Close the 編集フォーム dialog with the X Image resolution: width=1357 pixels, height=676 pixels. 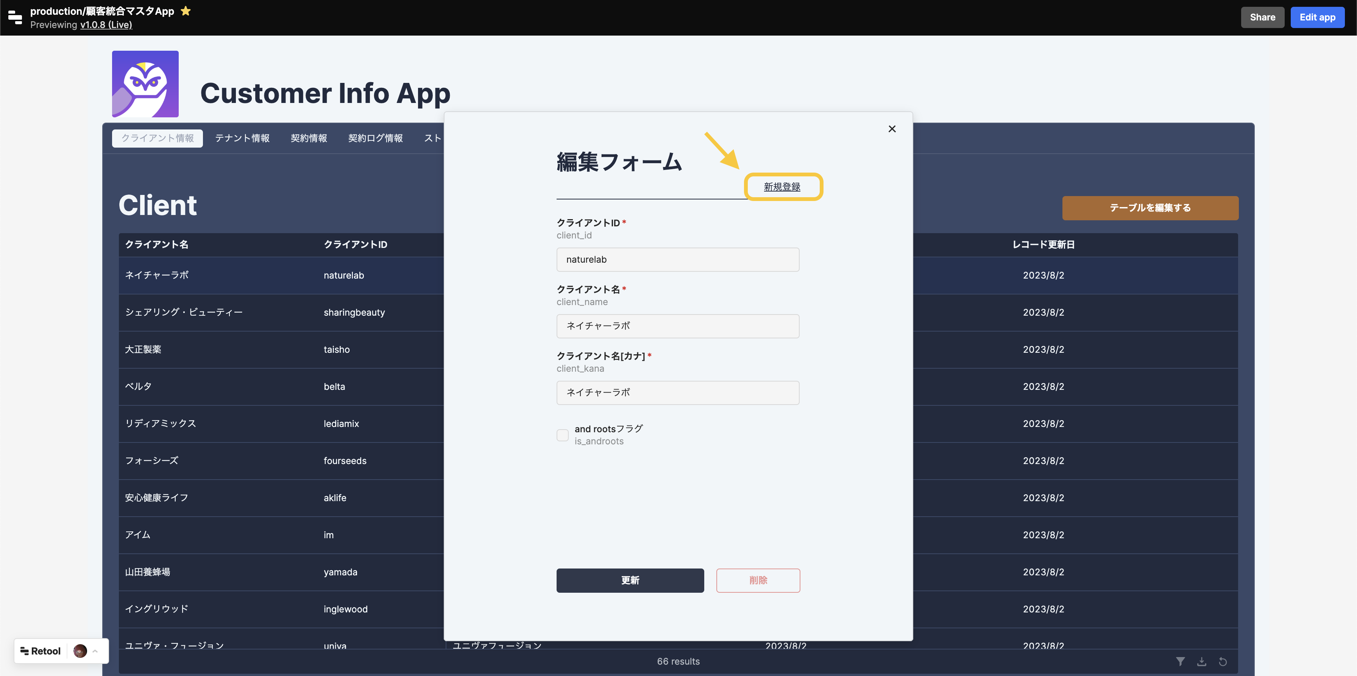point(892,128)
